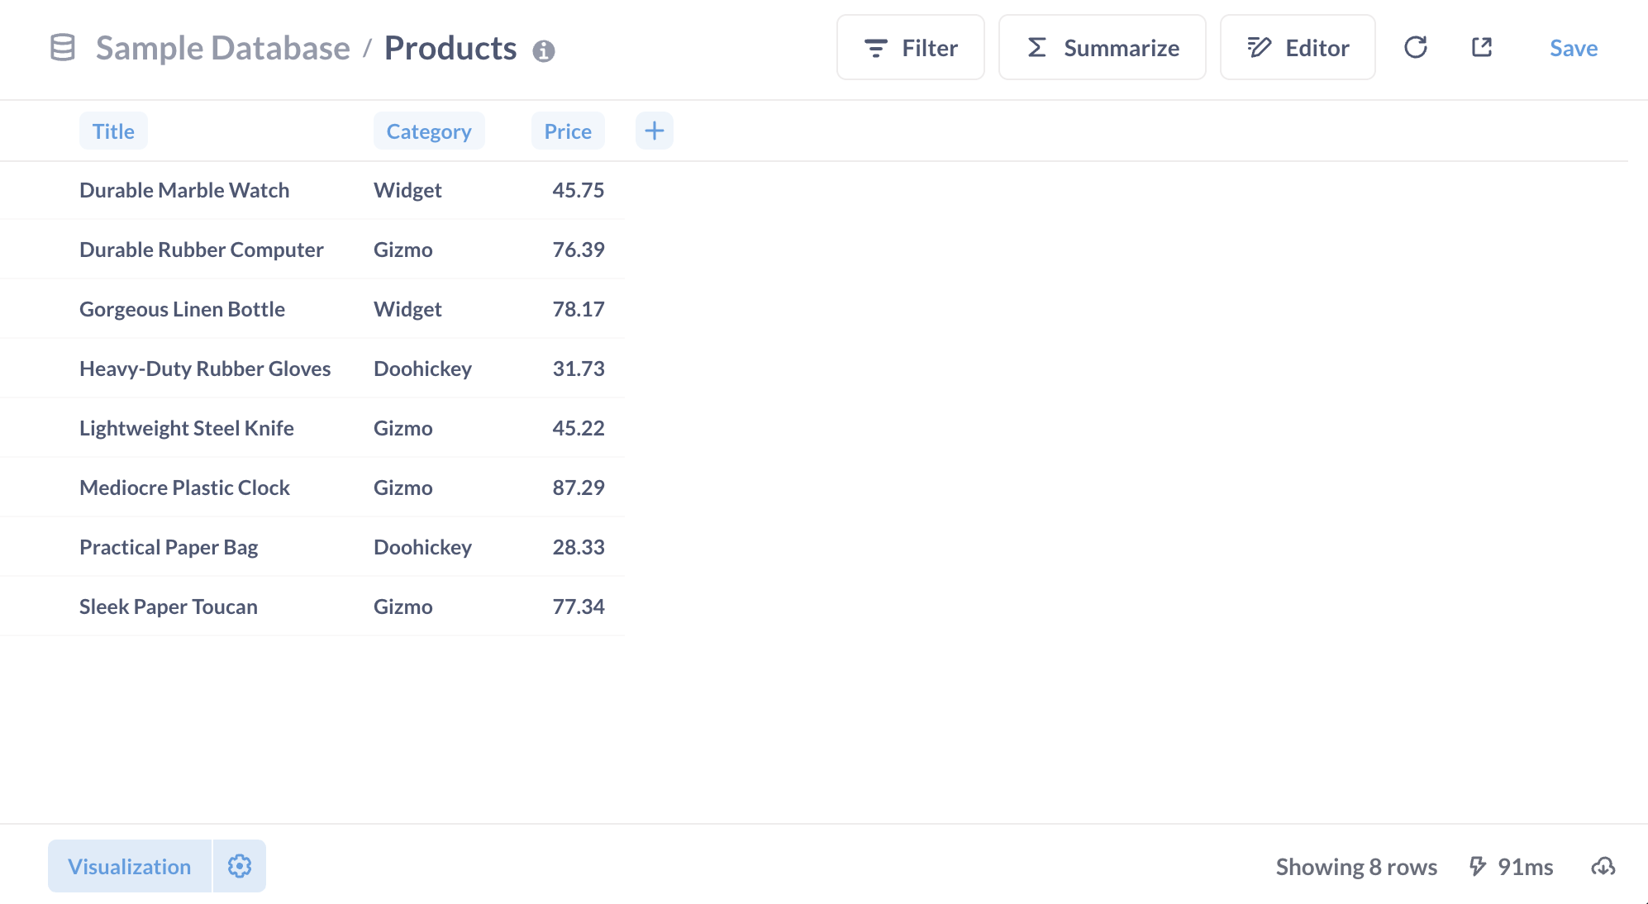This screenshot has width=1648, height=904.
Task: Open sharing options via the export icon
Action: tap(1481, 47)
